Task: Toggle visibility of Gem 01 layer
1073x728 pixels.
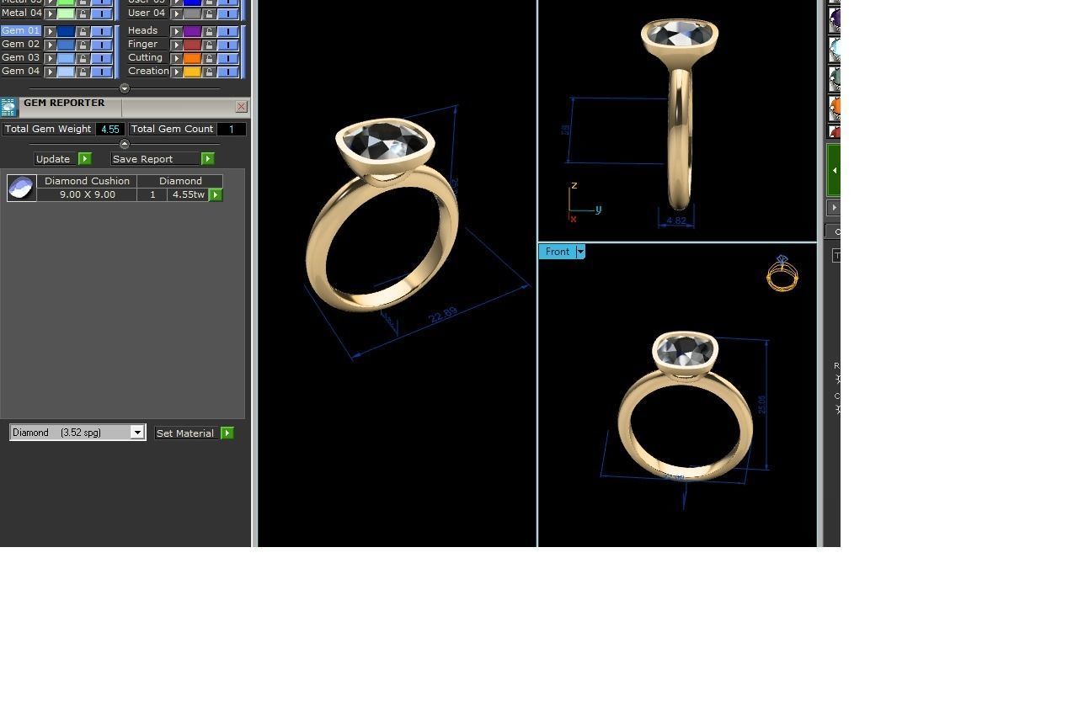Action: [101, 31]
